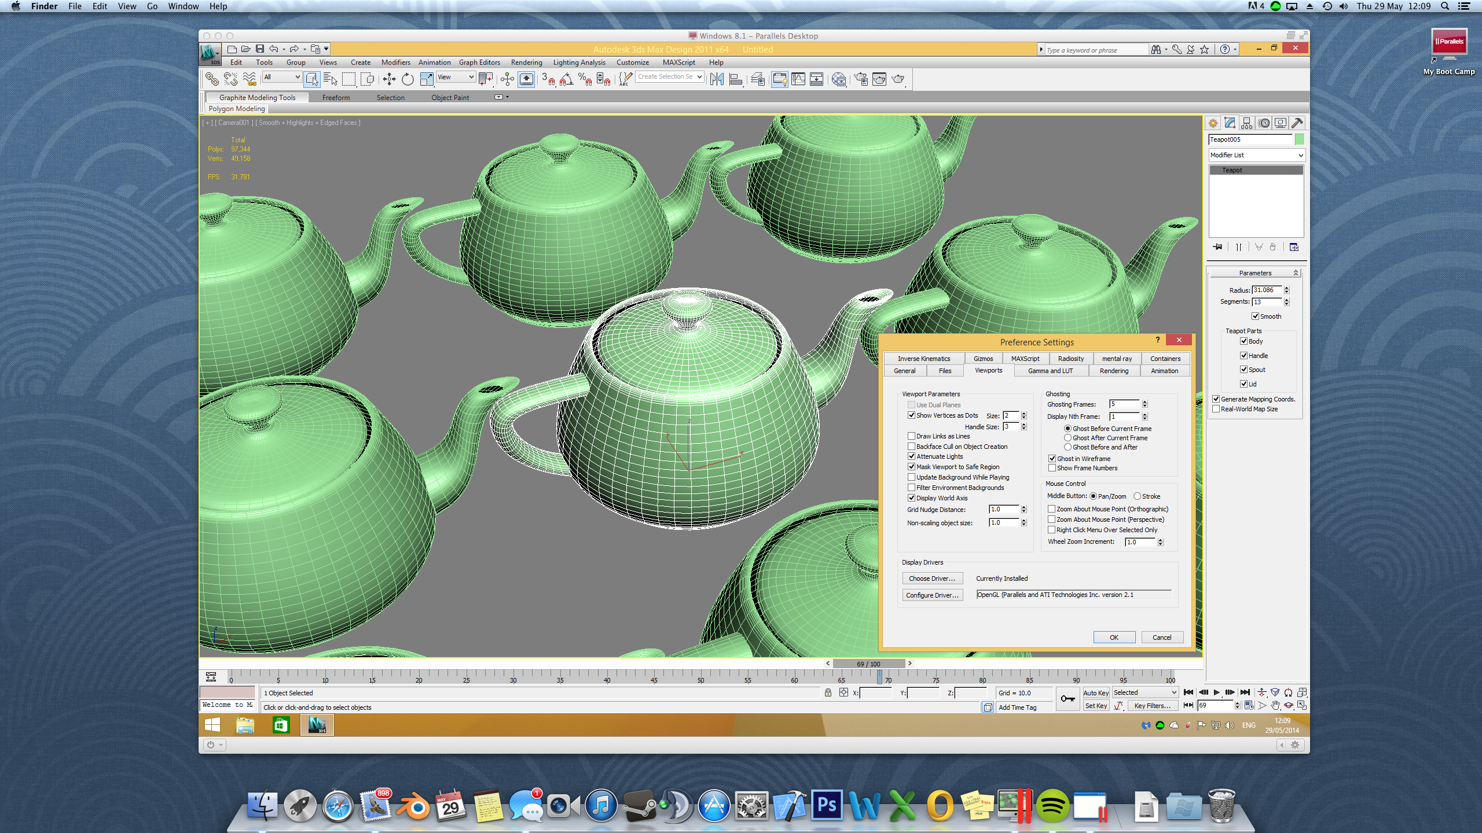This screenshot has width=1482, height=833.
Task: Increase Radius spinner value
Action: (x=1286, y=288)
